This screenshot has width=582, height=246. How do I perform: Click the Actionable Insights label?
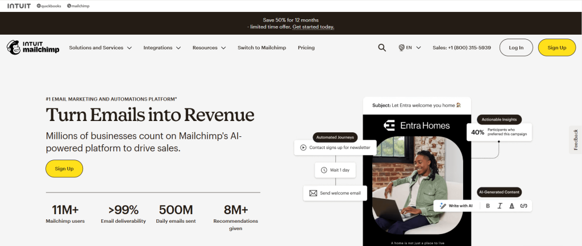pos(499,119)
